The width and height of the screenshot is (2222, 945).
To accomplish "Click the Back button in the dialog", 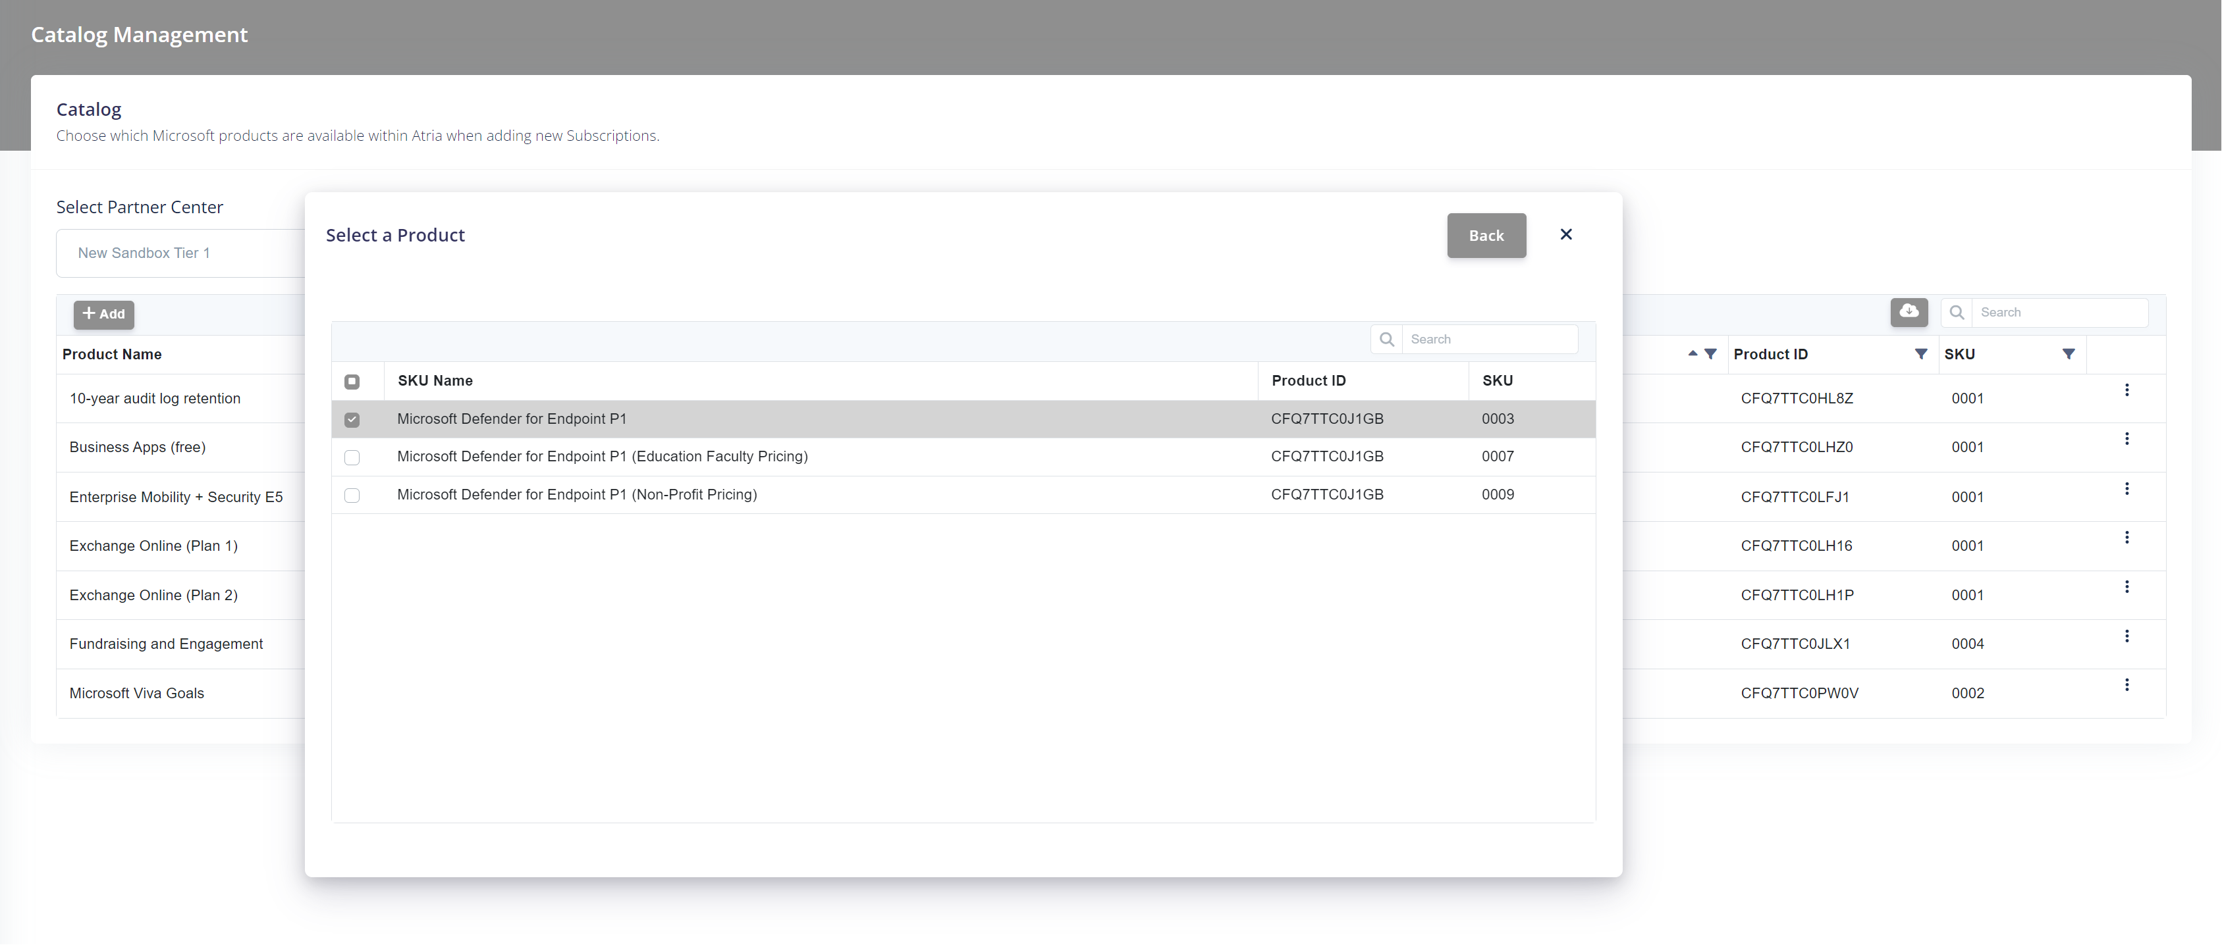I will pos(1486,236).
